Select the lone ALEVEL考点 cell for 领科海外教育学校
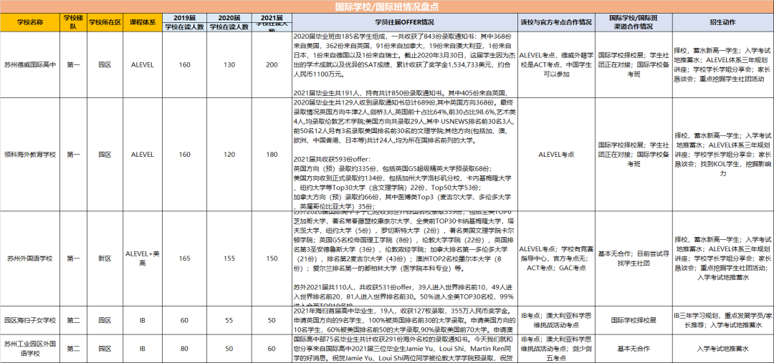 [556, 155]
